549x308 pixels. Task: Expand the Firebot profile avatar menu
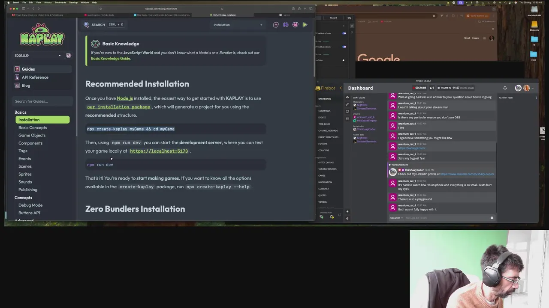point(533,88)
